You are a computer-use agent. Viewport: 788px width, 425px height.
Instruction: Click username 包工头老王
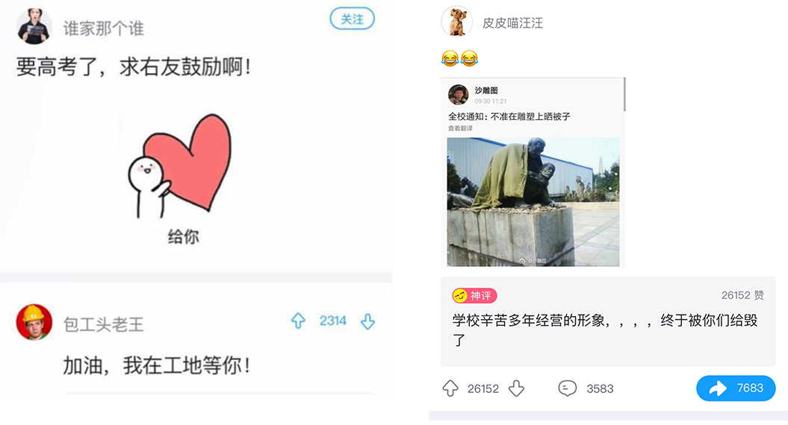click(x=104, y=324)
